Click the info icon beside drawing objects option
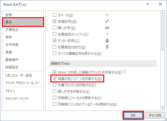Image resolution: width=167 pixels, height=121 pixels. coord(125,72)
